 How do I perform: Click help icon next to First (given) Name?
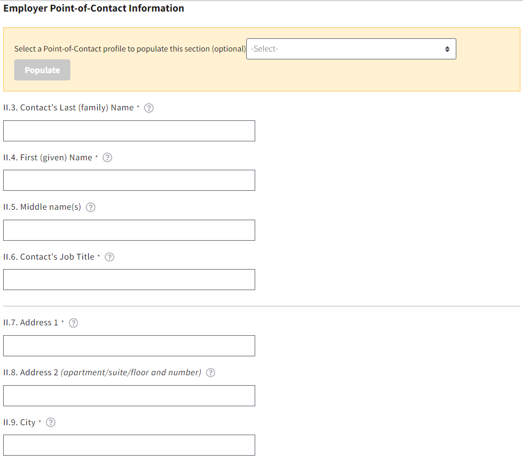coord(107,158)
